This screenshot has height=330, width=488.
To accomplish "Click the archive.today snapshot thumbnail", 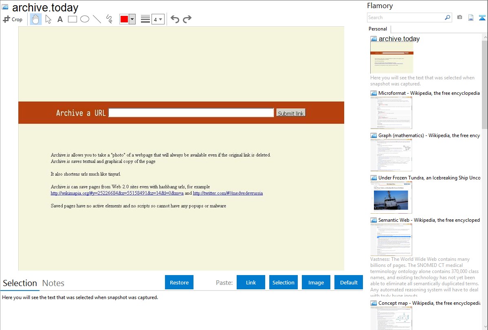I will 392,58.
